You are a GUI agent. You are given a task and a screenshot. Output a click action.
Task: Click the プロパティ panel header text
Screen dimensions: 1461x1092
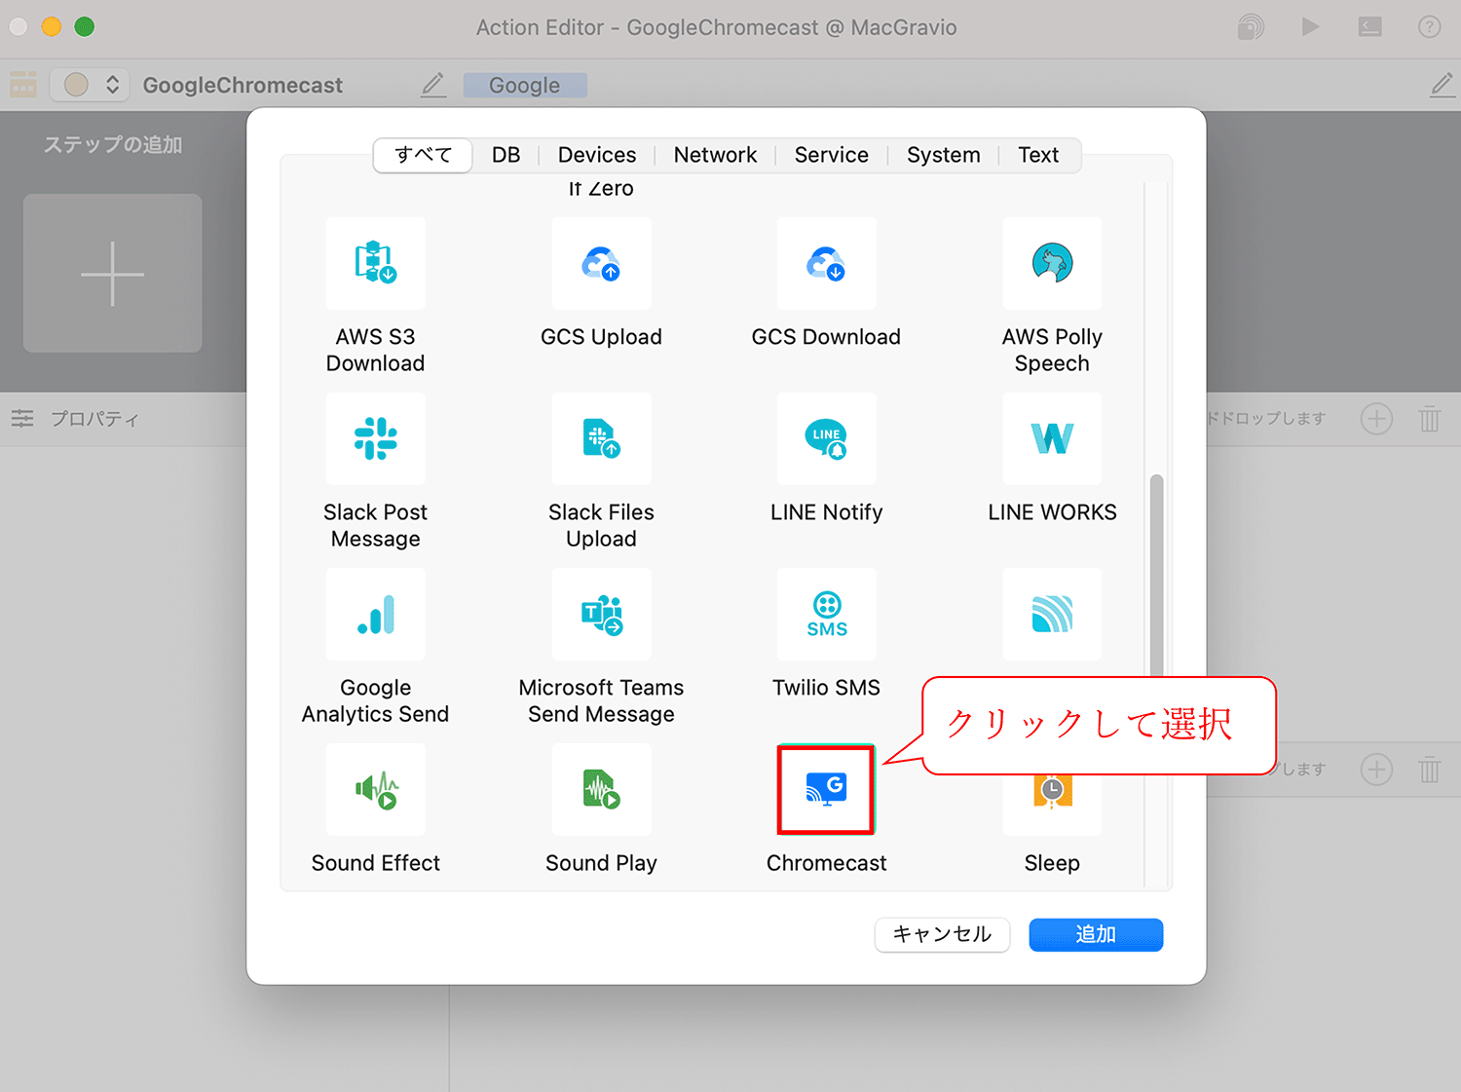95,419
